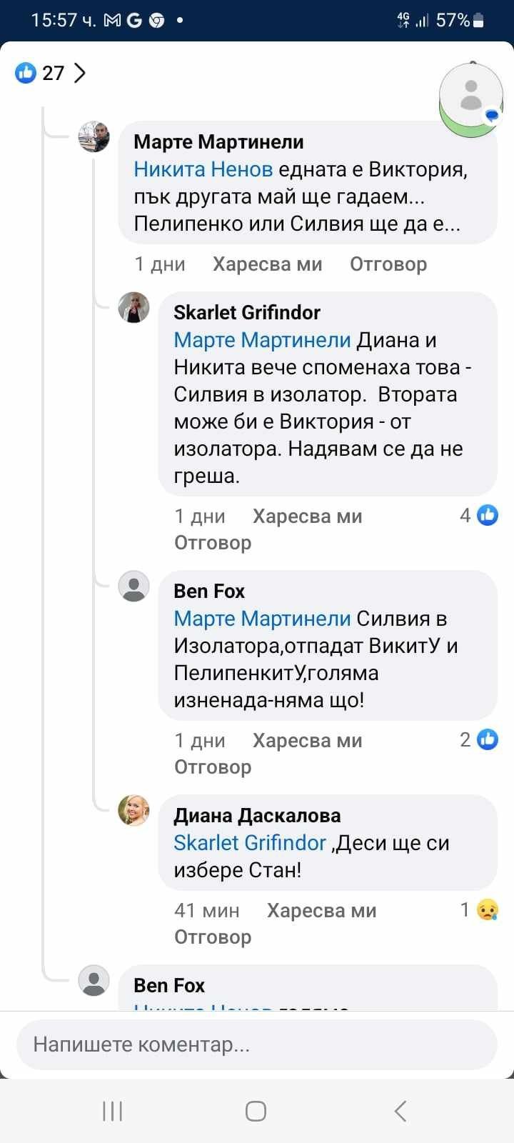Tap the blue like reaction icon beside 27
514x1143 pixels.
pyautogui.click(x=26, y=72)
